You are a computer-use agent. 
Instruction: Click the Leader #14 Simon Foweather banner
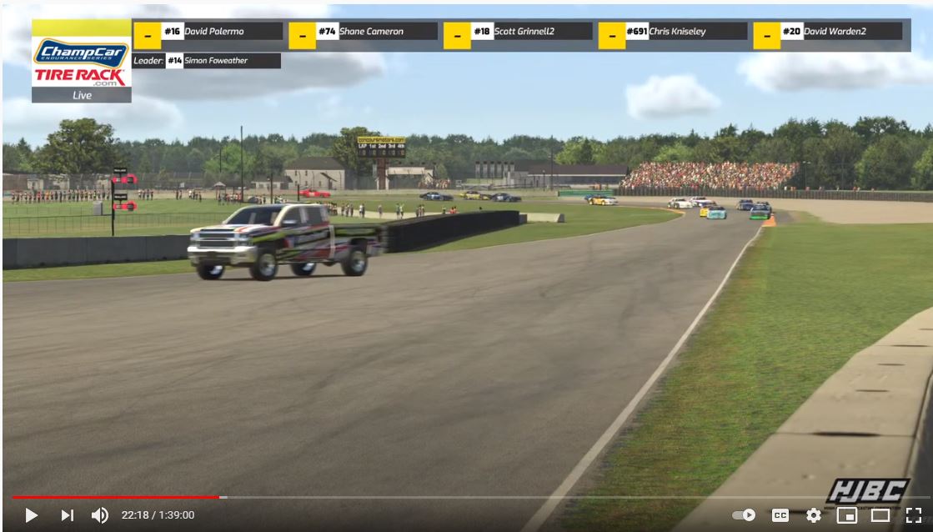(207, 61)
